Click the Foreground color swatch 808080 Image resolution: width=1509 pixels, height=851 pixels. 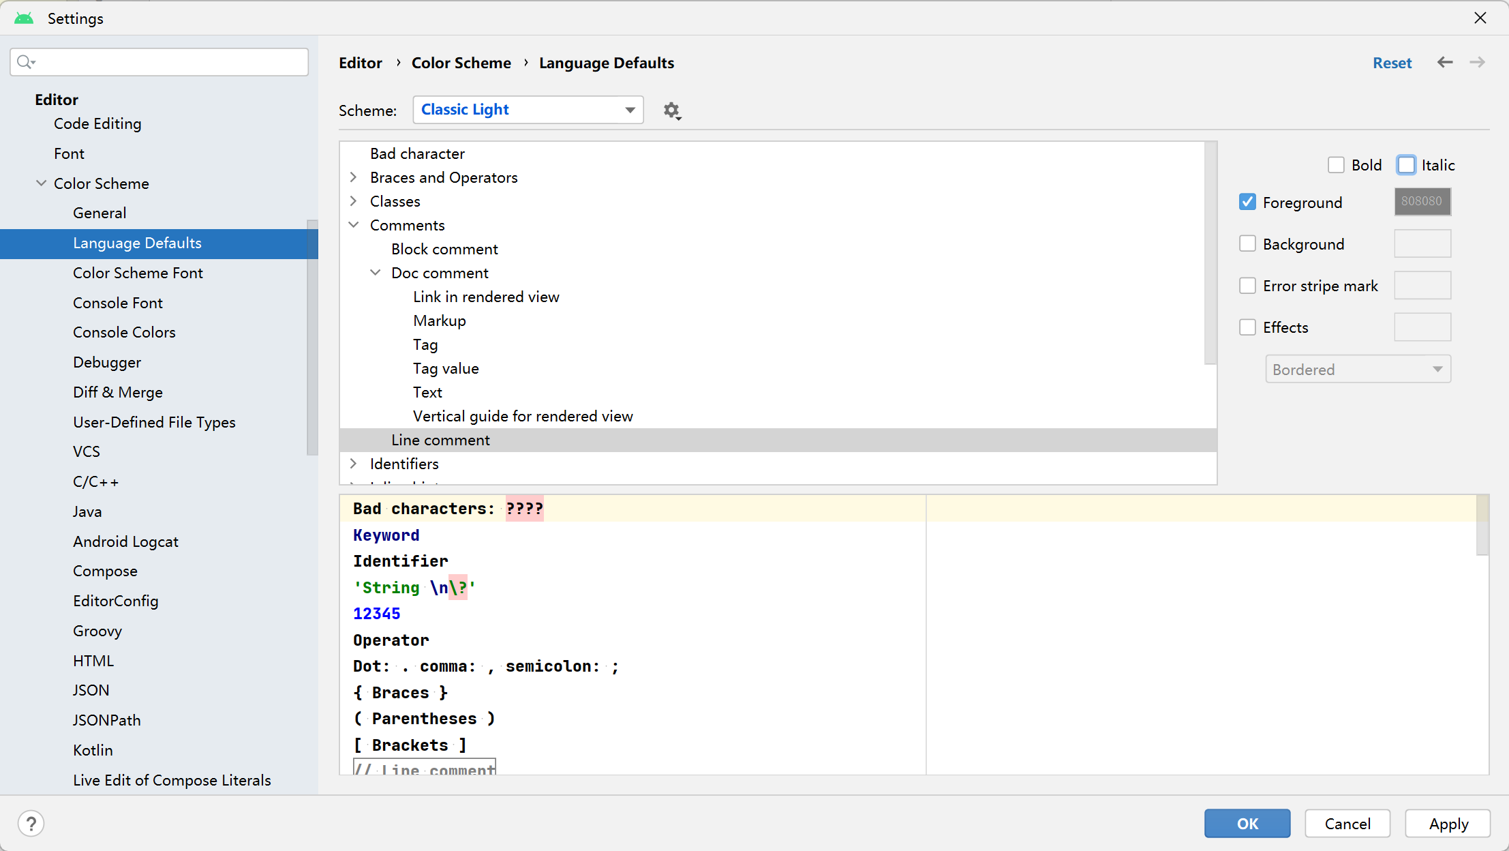pos(1422,202)
